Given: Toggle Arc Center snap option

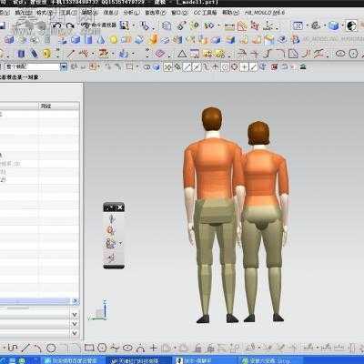Looking at the screenshot, I should tap(225, 66).
